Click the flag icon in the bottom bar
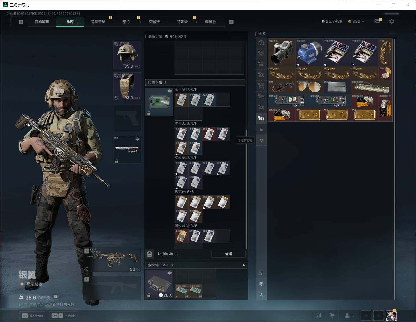Viewport: 416px width, 322px height. click(x=332, y=316)
